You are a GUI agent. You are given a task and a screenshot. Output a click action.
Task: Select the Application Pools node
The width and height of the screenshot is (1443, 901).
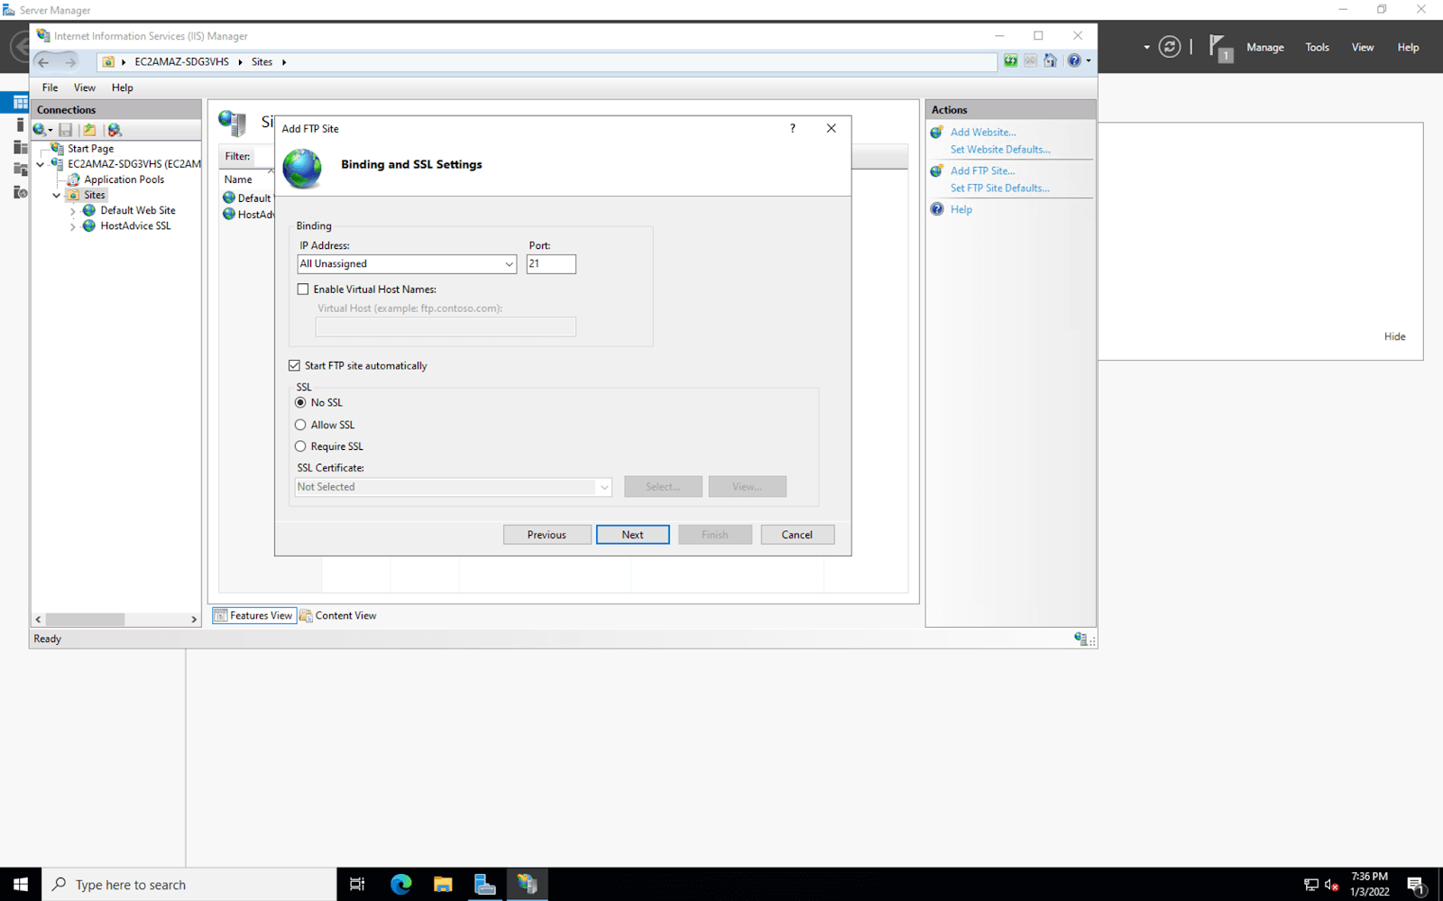coord(124,179)
